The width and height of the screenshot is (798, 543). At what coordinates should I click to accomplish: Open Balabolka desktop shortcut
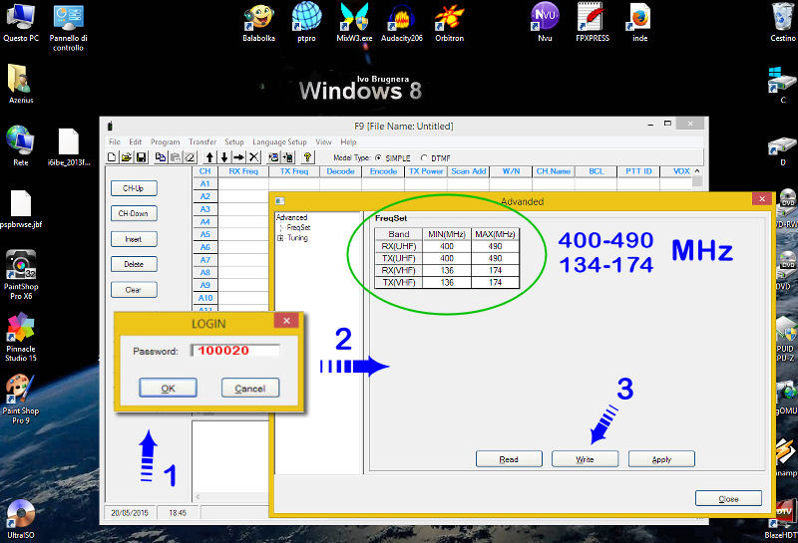click(259, 23)
